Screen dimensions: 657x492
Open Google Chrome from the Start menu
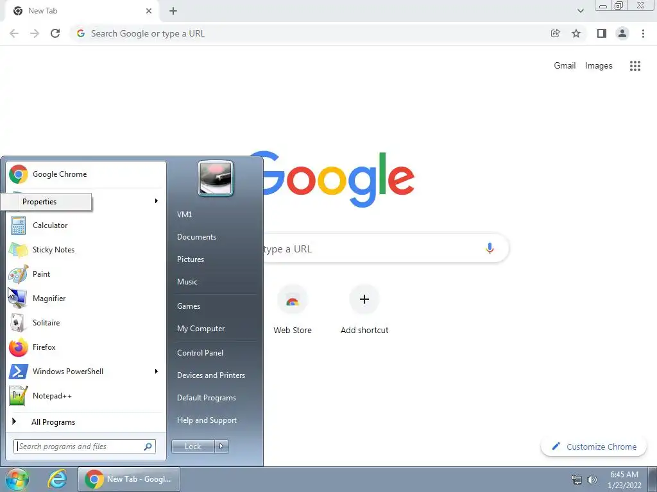coord(86,174)
